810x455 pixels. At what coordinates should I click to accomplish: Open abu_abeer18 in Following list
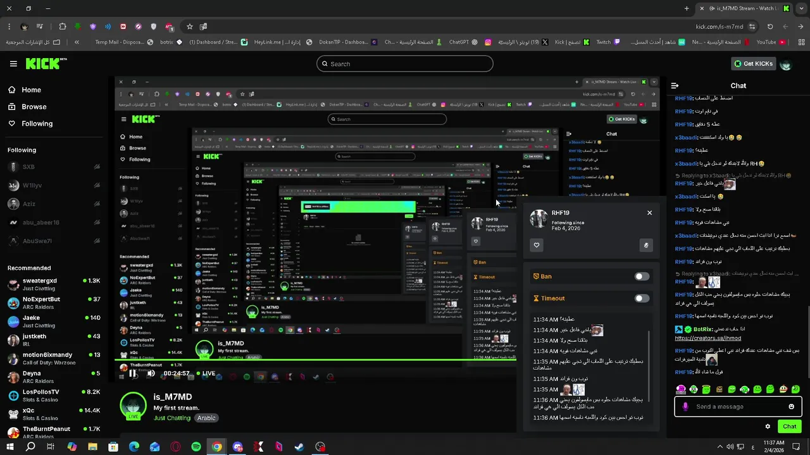pos(54,222)
